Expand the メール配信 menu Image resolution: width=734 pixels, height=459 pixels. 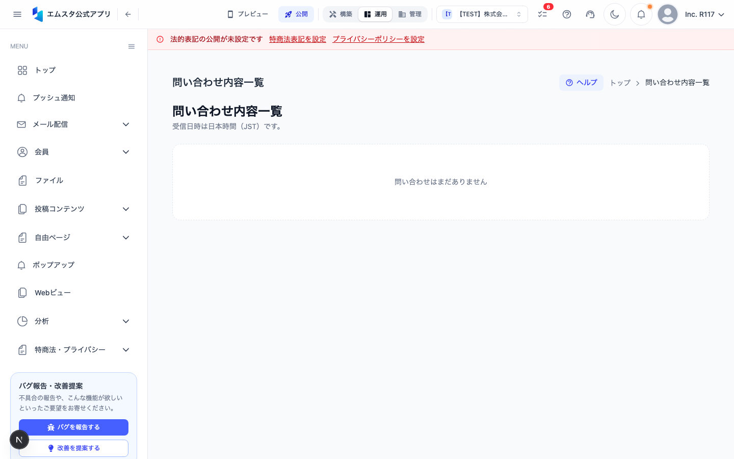73,124
